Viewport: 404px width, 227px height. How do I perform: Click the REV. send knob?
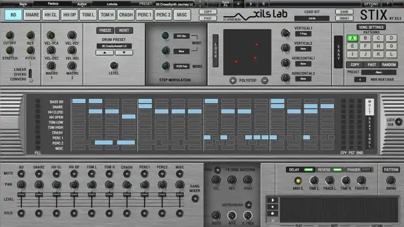coord(232,180)
